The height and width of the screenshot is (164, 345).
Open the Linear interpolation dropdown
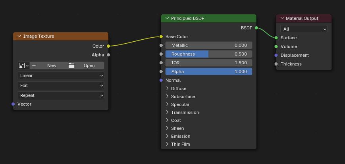[x=61, y=75]
